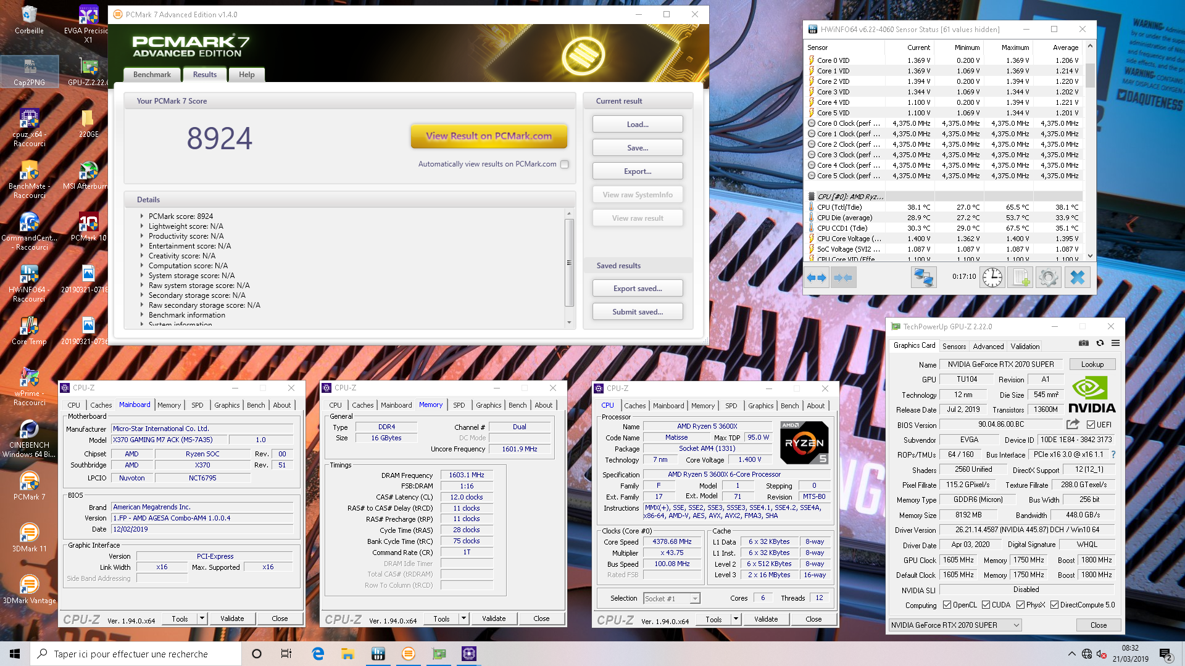
Task: Click the Export... button in PCMark 7
Action: coord(638,171)
